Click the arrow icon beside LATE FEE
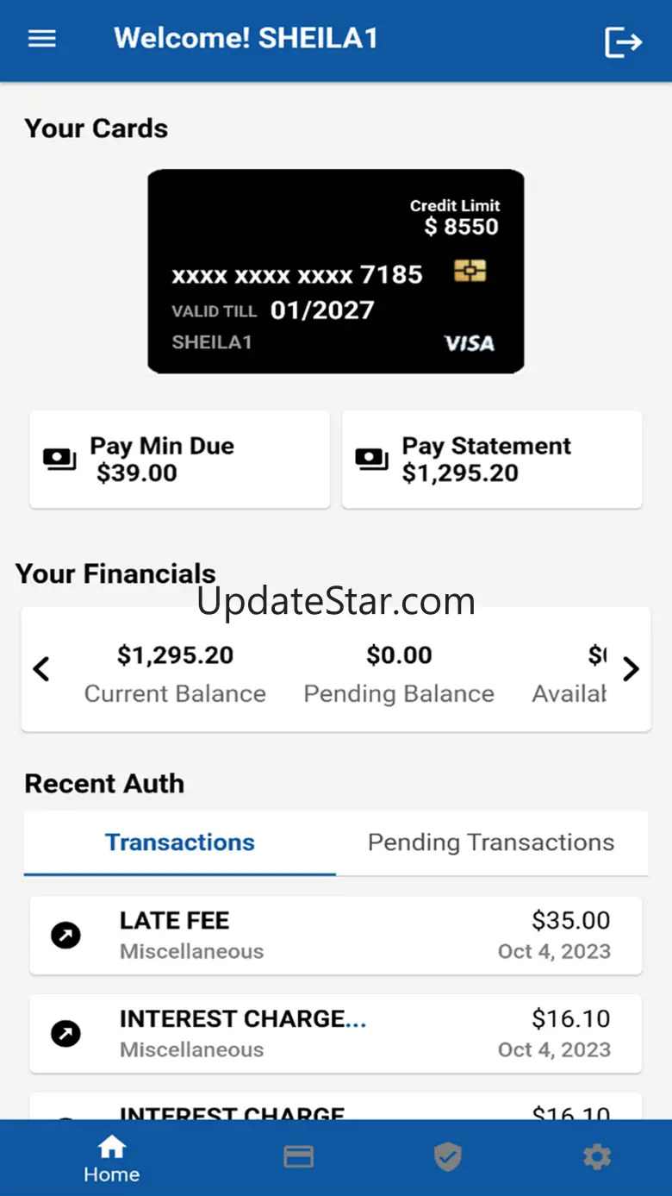672x1196 pixels. coord(66,936)
